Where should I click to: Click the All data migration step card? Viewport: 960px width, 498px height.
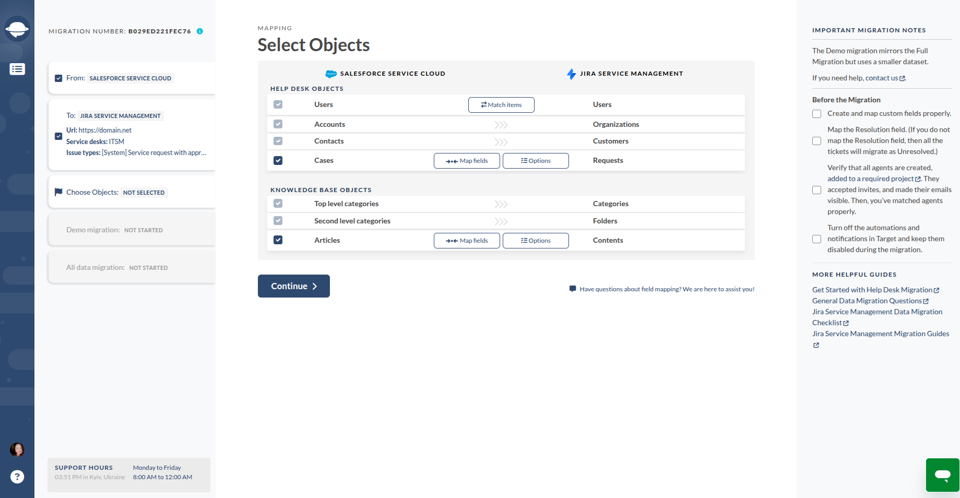[132, 267]
